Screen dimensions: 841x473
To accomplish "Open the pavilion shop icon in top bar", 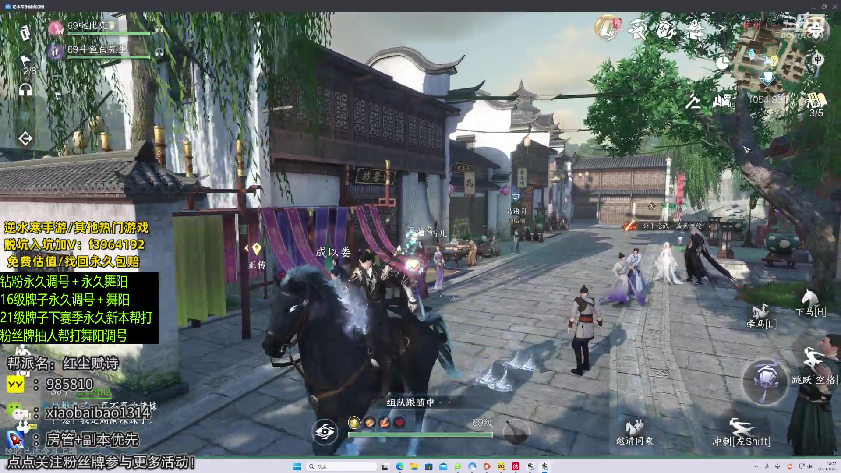I will (695, 29).
